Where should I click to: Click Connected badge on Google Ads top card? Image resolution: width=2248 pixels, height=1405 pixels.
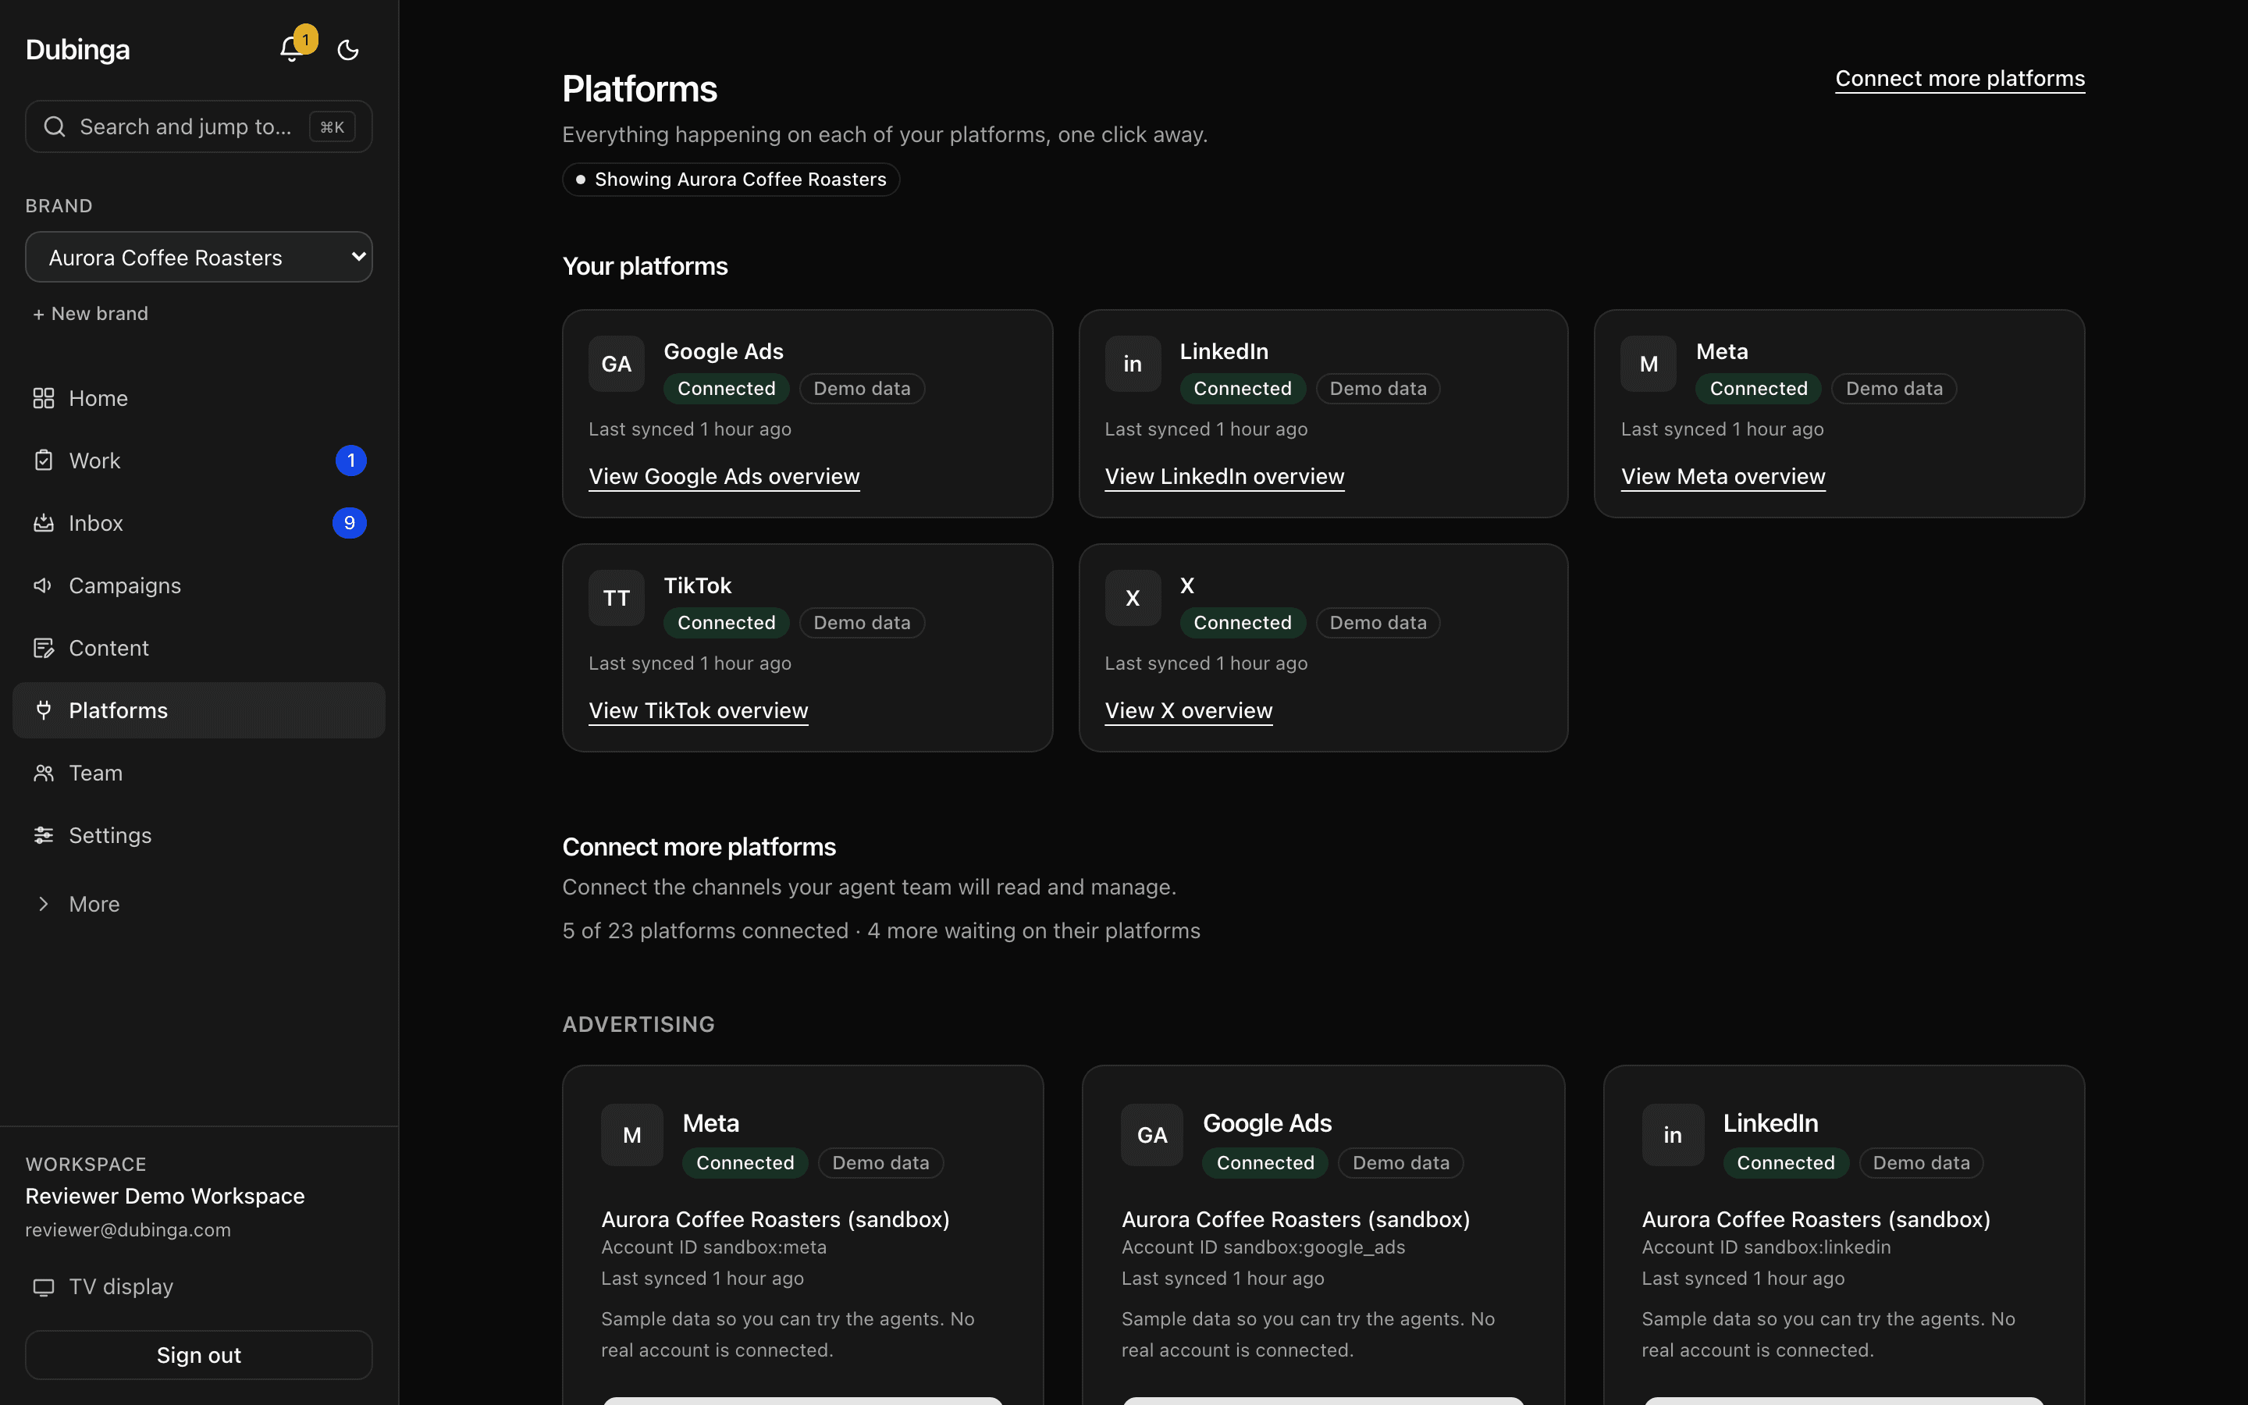pyautogui.click(x=727, y=389)
